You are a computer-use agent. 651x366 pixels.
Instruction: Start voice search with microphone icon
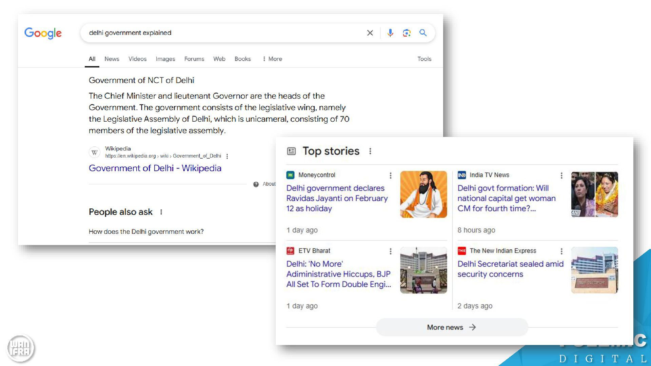390,33
